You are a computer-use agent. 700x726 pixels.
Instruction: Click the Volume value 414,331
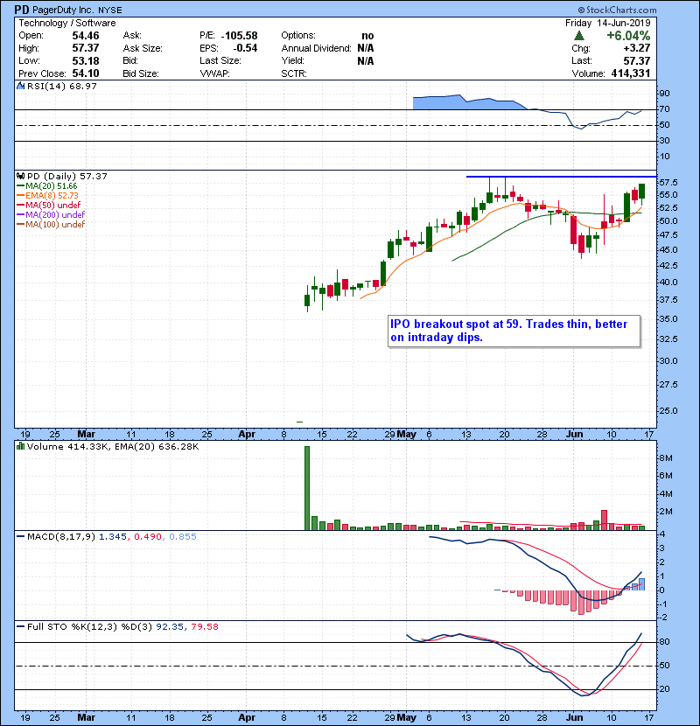(631, 73)
